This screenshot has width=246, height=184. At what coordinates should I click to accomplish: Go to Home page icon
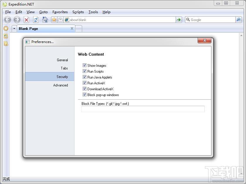[45, 20]
